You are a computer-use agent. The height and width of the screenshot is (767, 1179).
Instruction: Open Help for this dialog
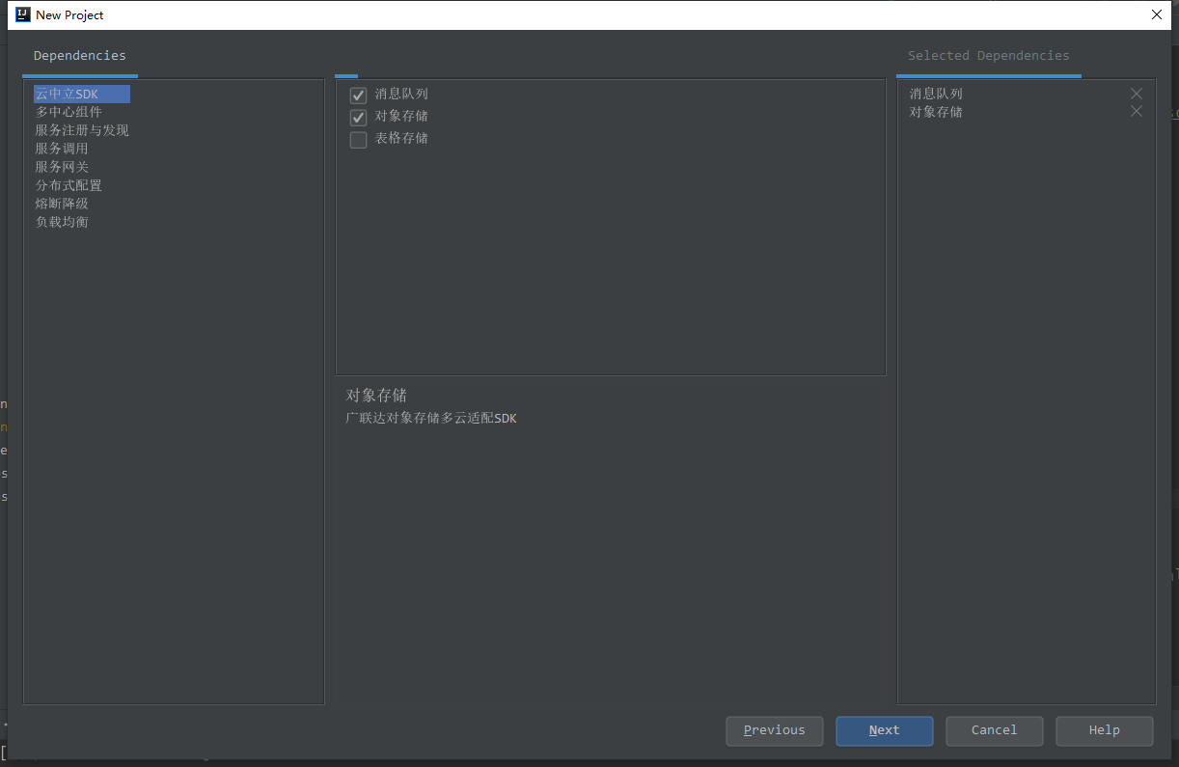tap(1104, 730)
